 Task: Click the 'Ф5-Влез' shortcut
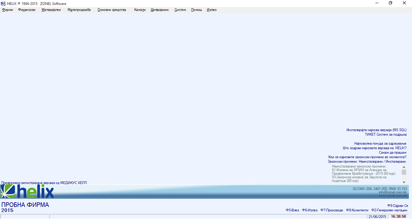tap(292, 210)
